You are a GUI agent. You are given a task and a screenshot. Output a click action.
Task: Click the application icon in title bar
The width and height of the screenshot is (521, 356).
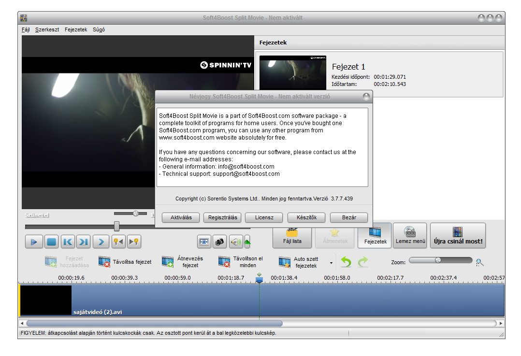tap(24, 18)
